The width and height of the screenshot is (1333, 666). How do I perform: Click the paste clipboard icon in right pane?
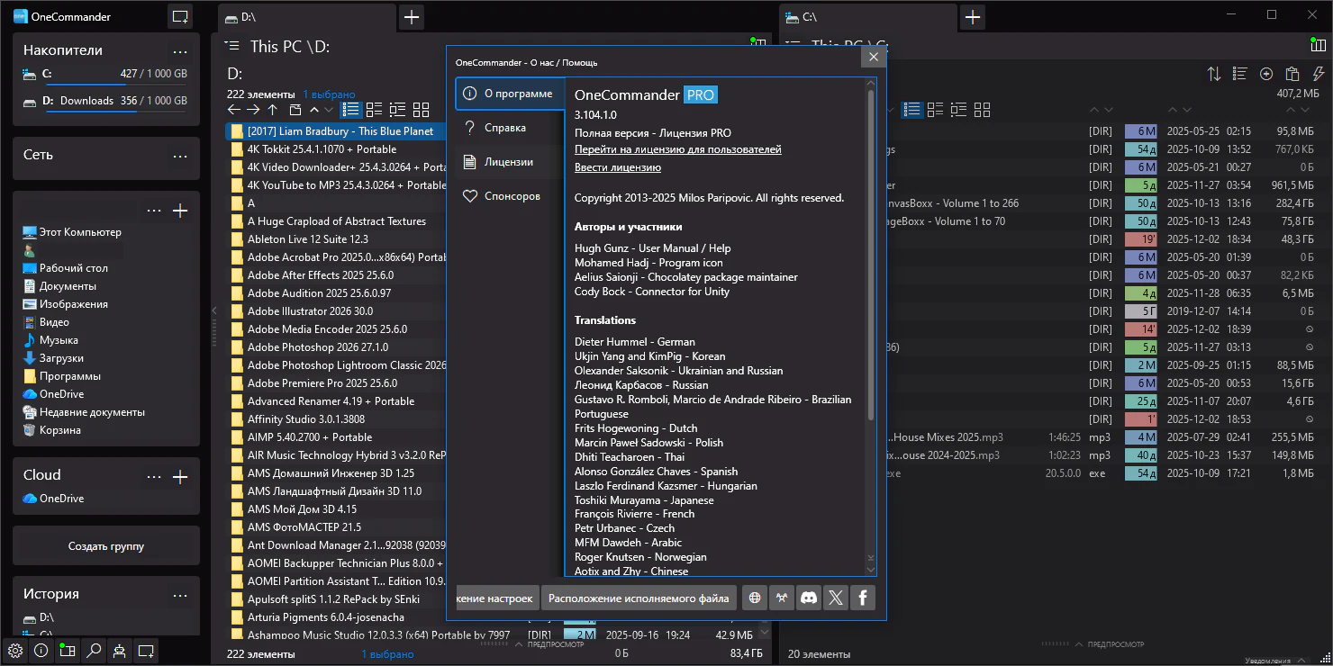1292,74
